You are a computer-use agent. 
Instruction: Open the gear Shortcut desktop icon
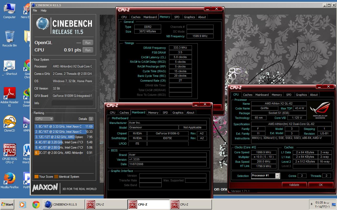pos(9,68)
